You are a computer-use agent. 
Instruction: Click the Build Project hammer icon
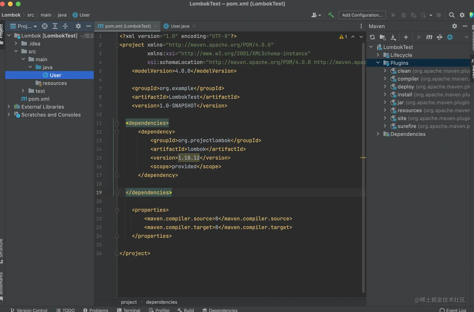pos(331,15)
